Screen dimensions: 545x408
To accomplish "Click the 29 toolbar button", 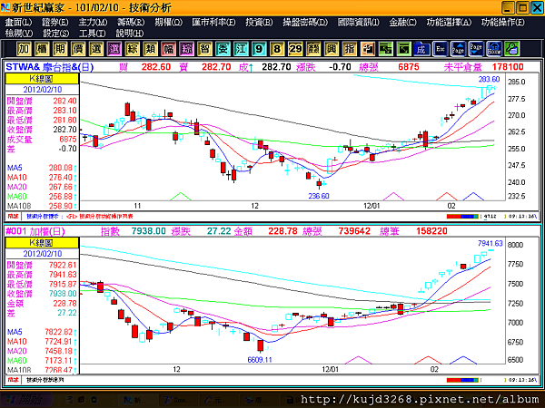I will 295,49.
